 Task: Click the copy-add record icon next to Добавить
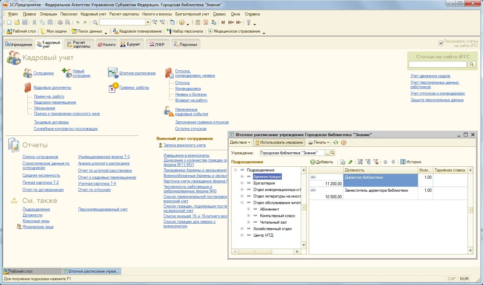point(342,162)
